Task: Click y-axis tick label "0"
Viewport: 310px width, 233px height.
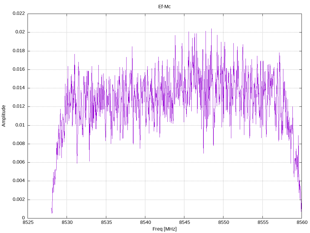Action: click(24, 218)
